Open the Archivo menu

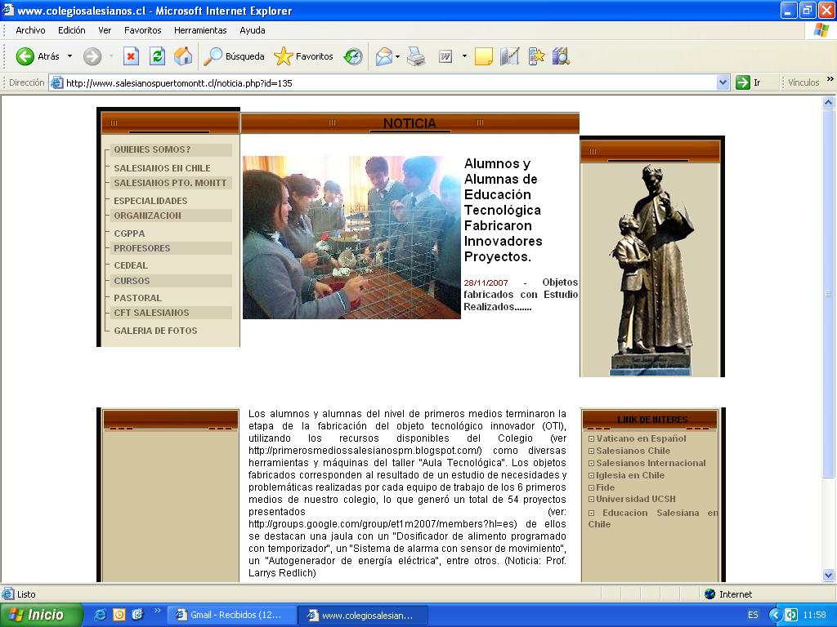coord(30,30)
